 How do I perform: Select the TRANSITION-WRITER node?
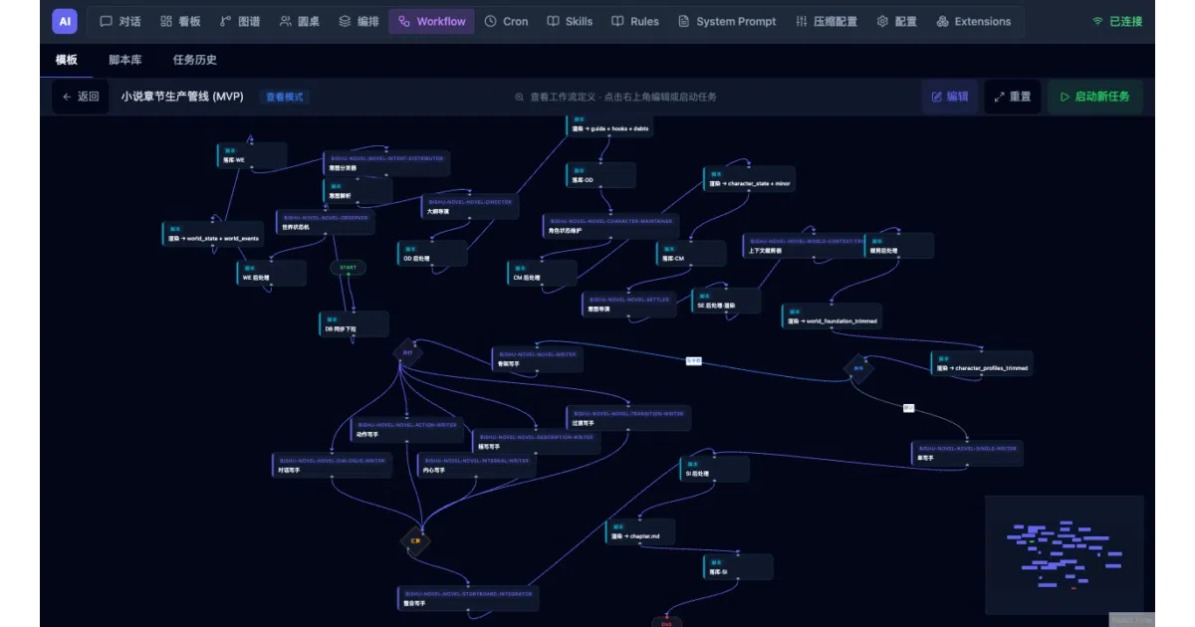click(628, 418)
